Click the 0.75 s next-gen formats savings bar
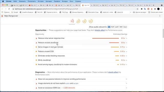Screen dimensions: 164x92 point(115,47)
